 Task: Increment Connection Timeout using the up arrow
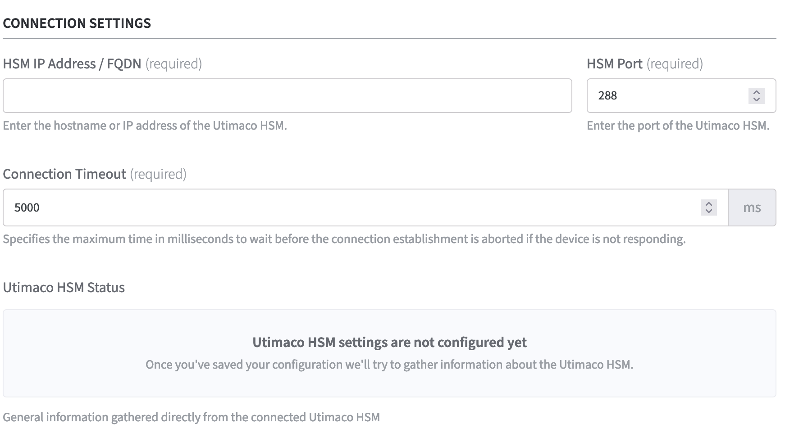point(709,203)
